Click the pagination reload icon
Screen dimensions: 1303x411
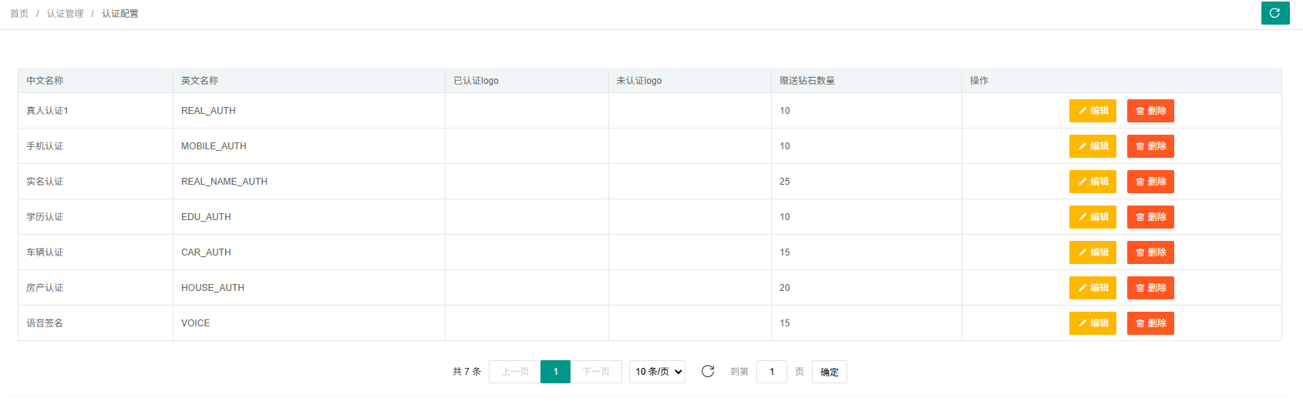tap(708, 372)
